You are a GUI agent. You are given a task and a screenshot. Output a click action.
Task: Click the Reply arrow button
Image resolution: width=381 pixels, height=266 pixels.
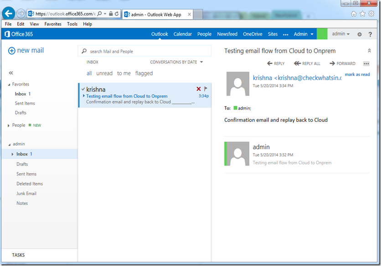click(276, 64)
